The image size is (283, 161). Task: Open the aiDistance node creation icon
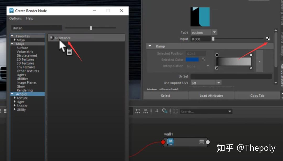point(52,38)
